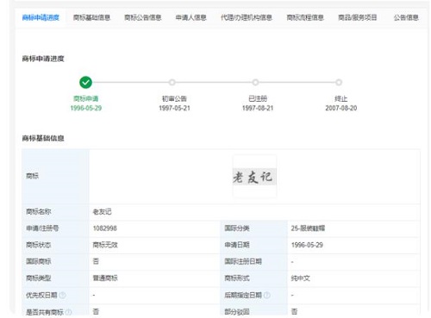Open the 商标公告信息 tab
431x318 pixels.
coord(143,17)
